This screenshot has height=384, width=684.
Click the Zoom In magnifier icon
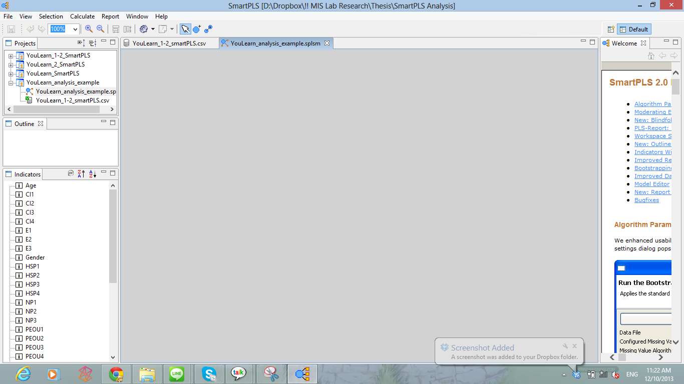(89, 29)
